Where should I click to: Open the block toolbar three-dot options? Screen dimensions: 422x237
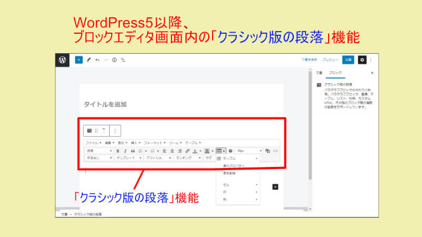point(115,131)
